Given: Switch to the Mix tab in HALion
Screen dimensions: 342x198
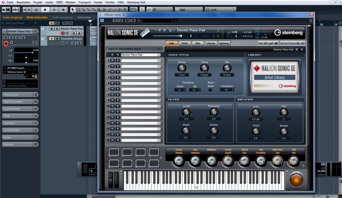Looking at the screenshot, I should pyautogui.click(x=198, y=43).
